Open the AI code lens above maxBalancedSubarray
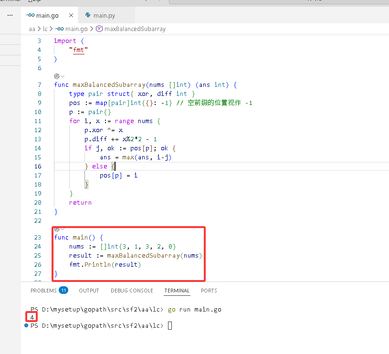The width and height of the screenshot is (389, 354). 59,76
